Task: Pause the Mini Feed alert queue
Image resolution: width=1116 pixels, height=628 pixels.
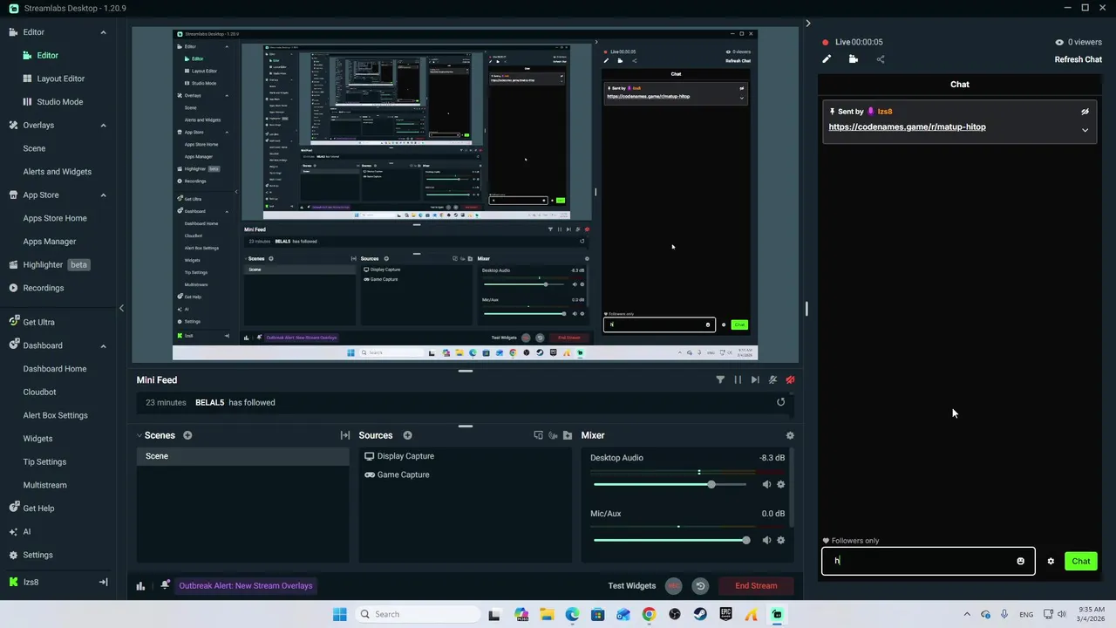Action: pos(738,379)
